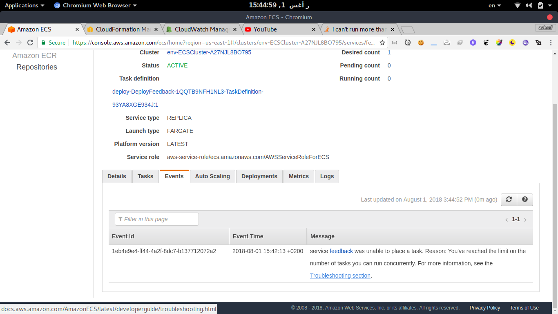
Task: Open the purple R hexagon extension
Action: point(473,43)
